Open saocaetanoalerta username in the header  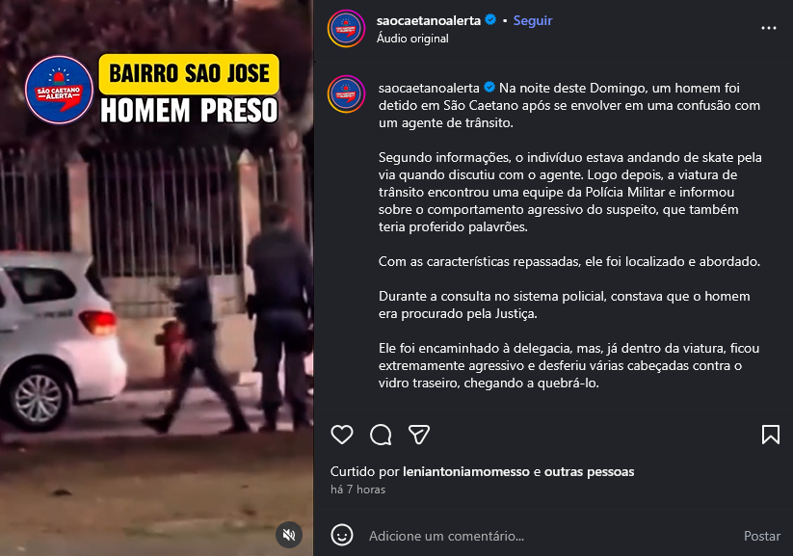pyautogui.click(x=429, y=21)
